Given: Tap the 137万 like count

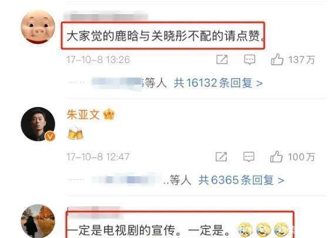Looking at the screenshot, I should pos(302,60).
